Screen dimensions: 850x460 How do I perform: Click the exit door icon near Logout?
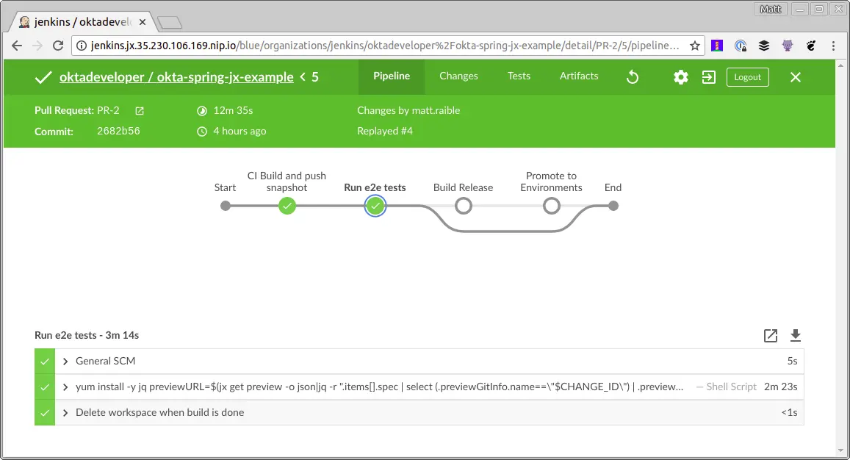click(707, 76)
